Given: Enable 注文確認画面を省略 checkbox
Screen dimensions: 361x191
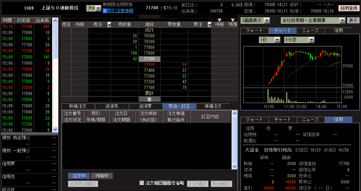Looking at the screenshot, I should (142, 183).
